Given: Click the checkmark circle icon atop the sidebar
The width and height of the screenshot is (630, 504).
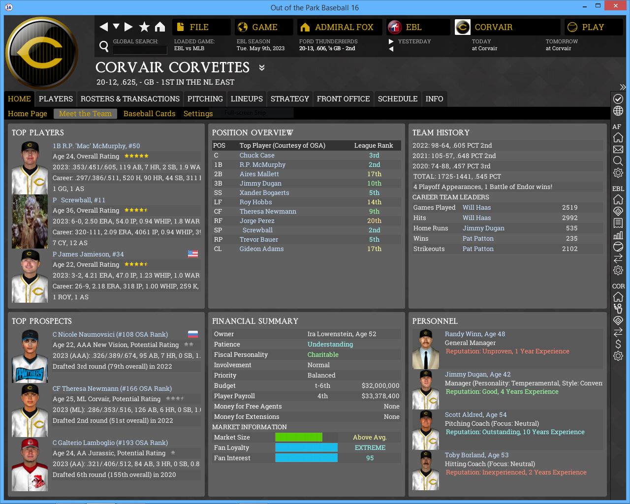Looking at the screenshot, I should click(618, 99).
